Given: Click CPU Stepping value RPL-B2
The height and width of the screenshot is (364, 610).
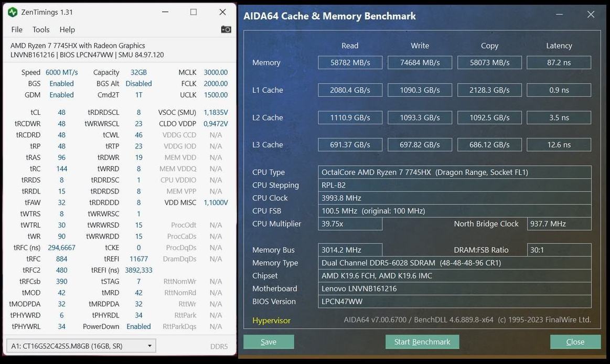Looking at the screenshot, I should coord(455,185).
